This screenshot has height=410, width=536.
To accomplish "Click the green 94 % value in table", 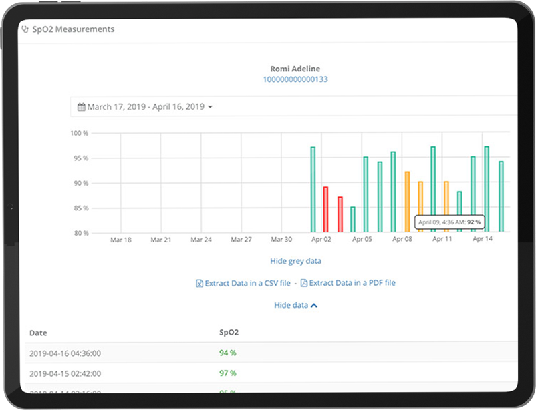I will click(228, 353).
